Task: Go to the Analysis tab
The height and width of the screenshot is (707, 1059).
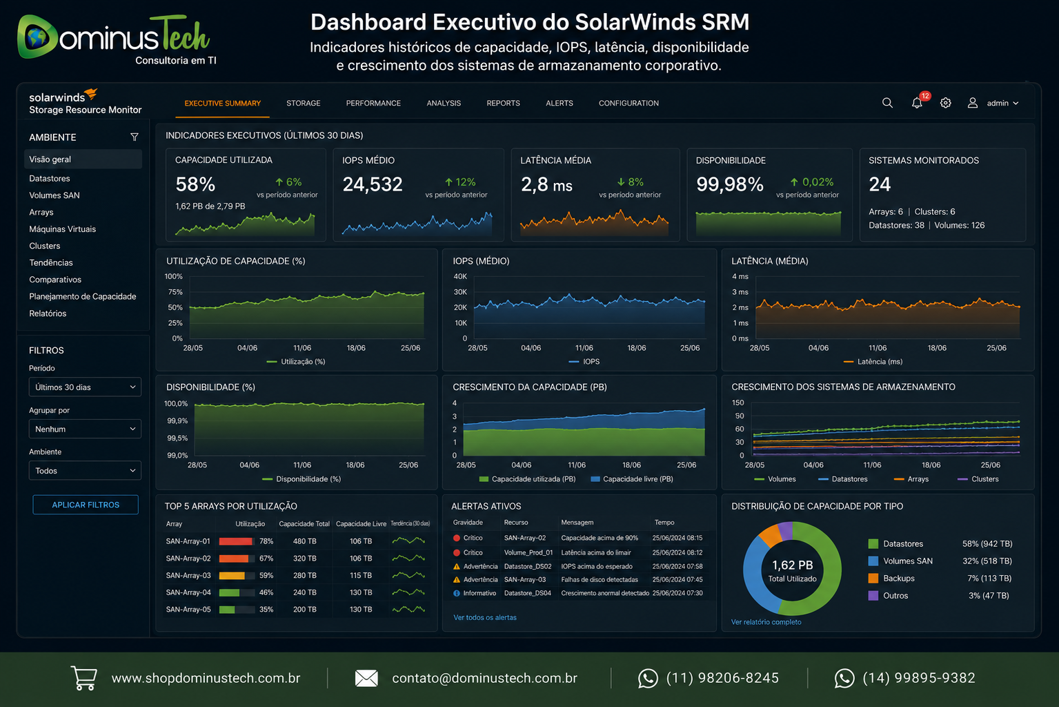Action: [x=444, y=104]
